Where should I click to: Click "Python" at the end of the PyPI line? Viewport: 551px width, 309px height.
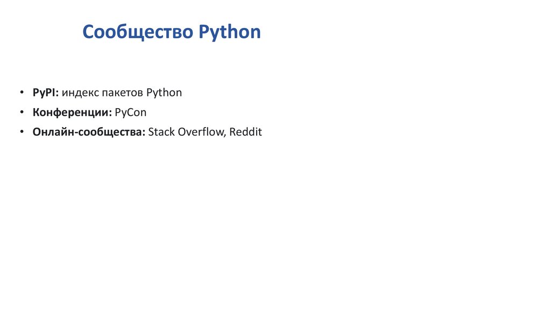pos(164,93)
